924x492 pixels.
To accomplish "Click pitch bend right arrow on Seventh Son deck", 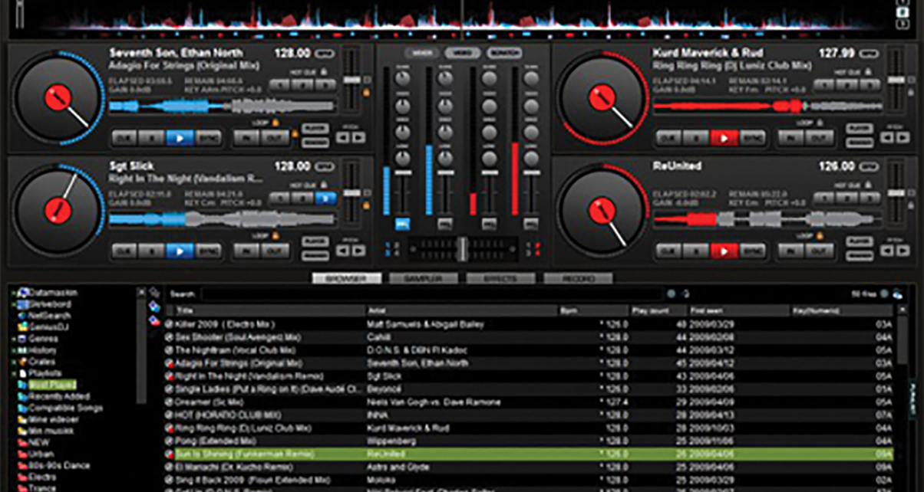I will [x=358, y=137].
